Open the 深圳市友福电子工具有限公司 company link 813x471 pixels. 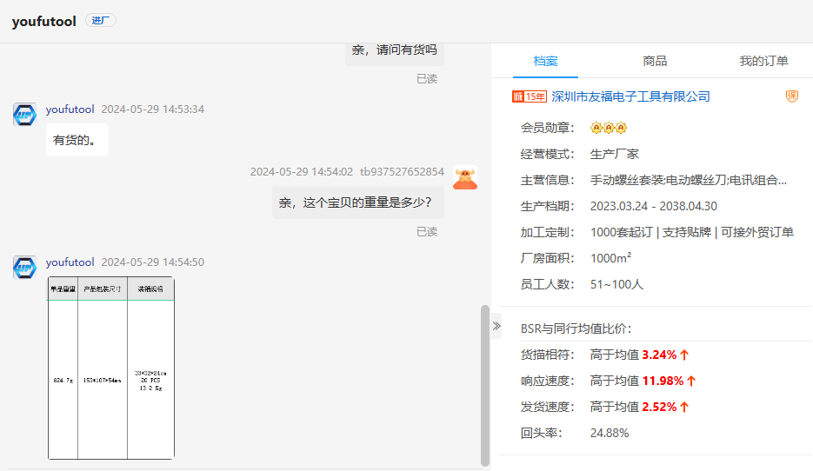coord(630,96)
